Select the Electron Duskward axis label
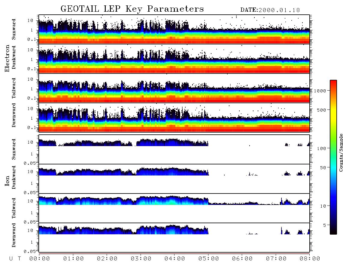 pyautogui.click(x=14, y=57)
